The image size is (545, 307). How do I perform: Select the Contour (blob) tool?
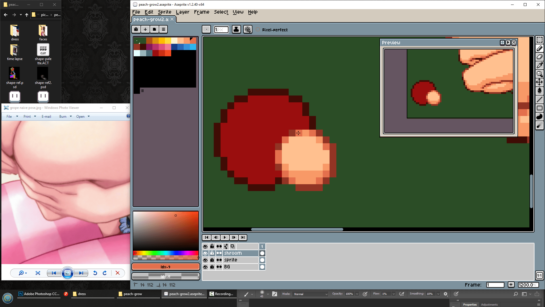coord(539,117)
